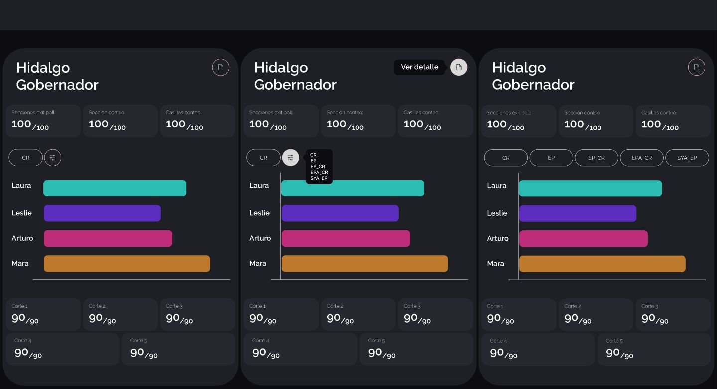Open the Corte 4 tile in the first card

click(x=63, y=349)
